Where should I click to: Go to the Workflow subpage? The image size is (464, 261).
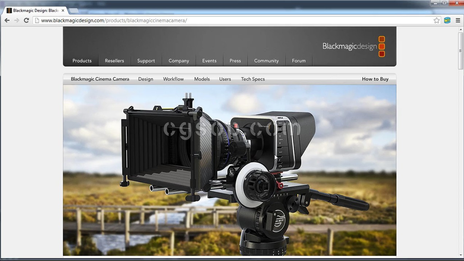(x=173, y=79)
